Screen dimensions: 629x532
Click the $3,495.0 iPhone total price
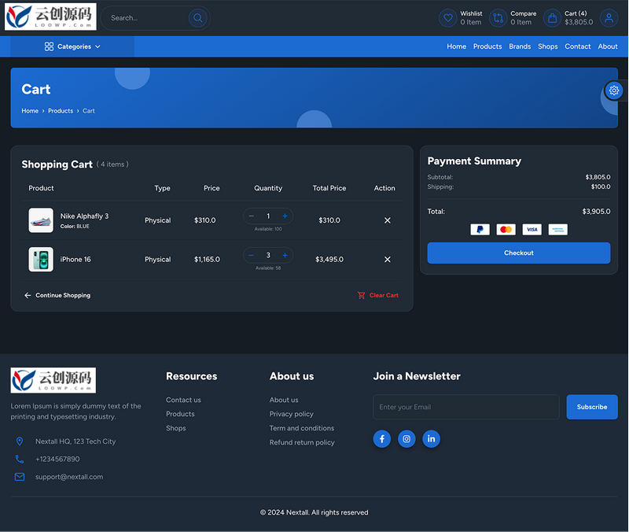(x=329, y=260)
